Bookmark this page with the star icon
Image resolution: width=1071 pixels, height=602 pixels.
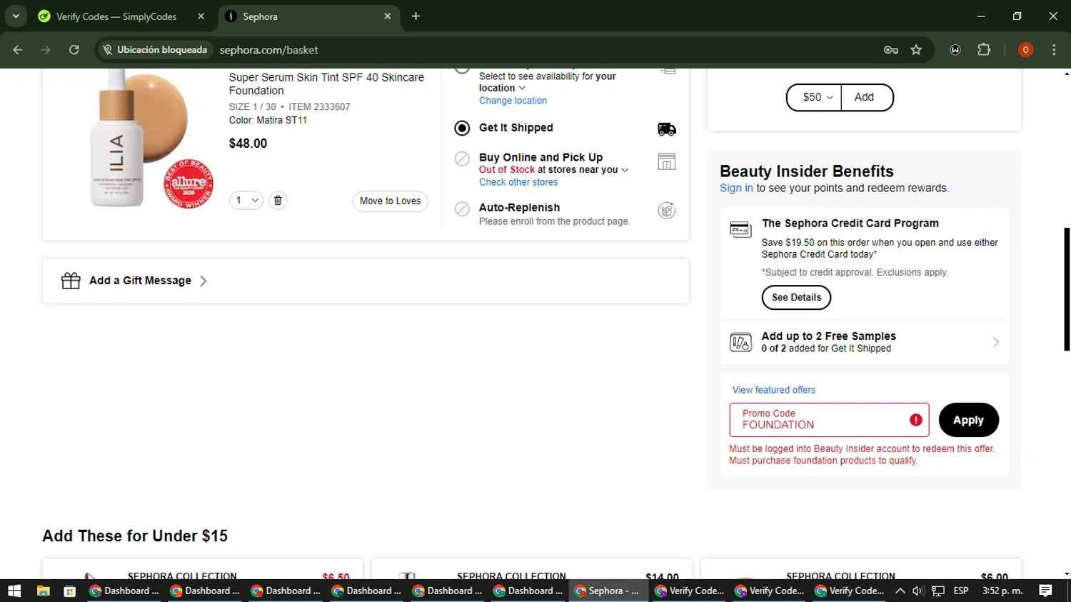(x=916, y=50)
